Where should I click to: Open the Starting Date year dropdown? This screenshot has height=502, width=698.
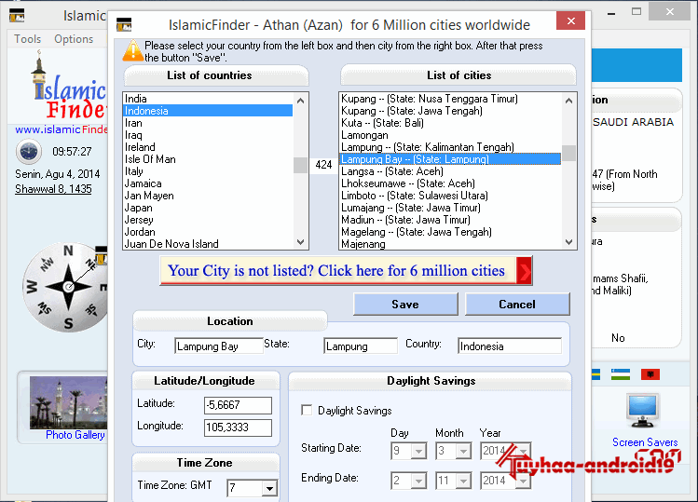(x=523, y=452)
